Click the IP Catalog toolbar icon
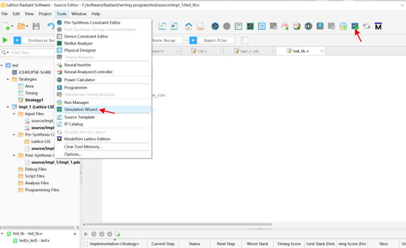Viewport: 406px width, 248px height. tap(174, 26)
